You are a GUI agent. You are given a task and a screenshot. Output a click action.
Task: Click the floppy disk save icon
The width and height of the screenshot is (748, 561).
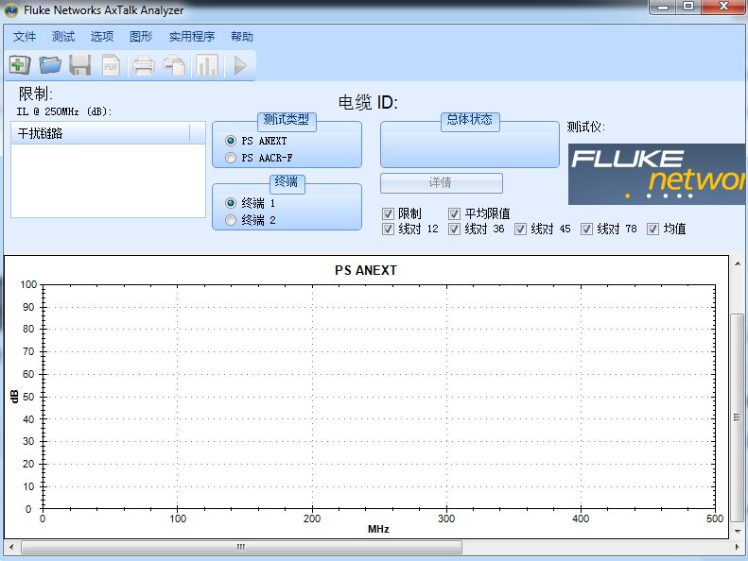[x=80, y=65]
